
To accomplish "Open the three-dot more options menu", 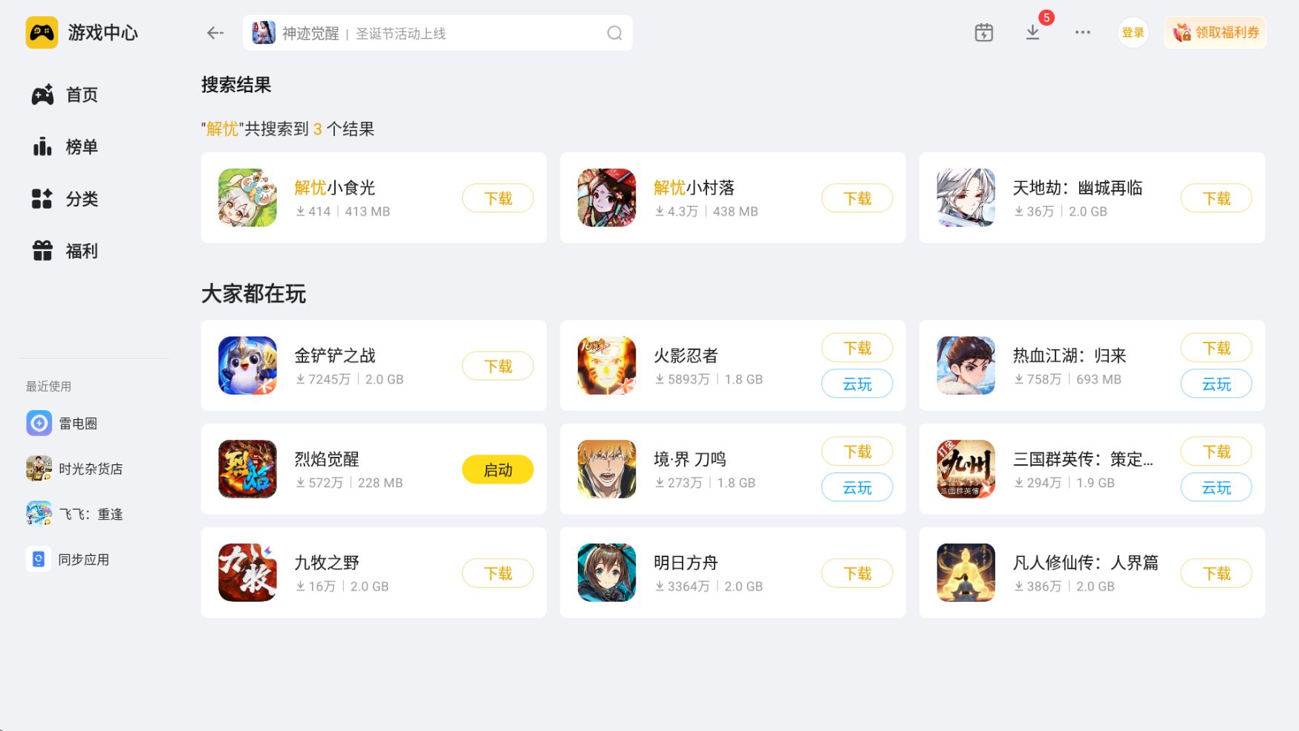I will [1083, 33].
